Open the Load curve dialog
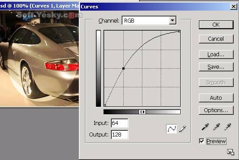 [x=216, y=55]
